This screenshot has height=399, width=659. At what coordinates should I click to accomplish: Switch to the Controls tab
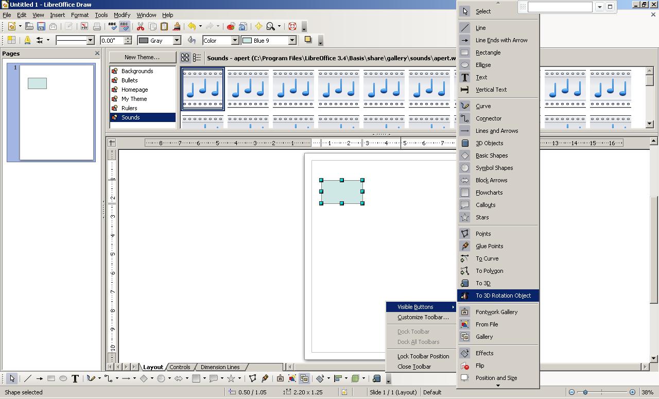click(180, 367)
